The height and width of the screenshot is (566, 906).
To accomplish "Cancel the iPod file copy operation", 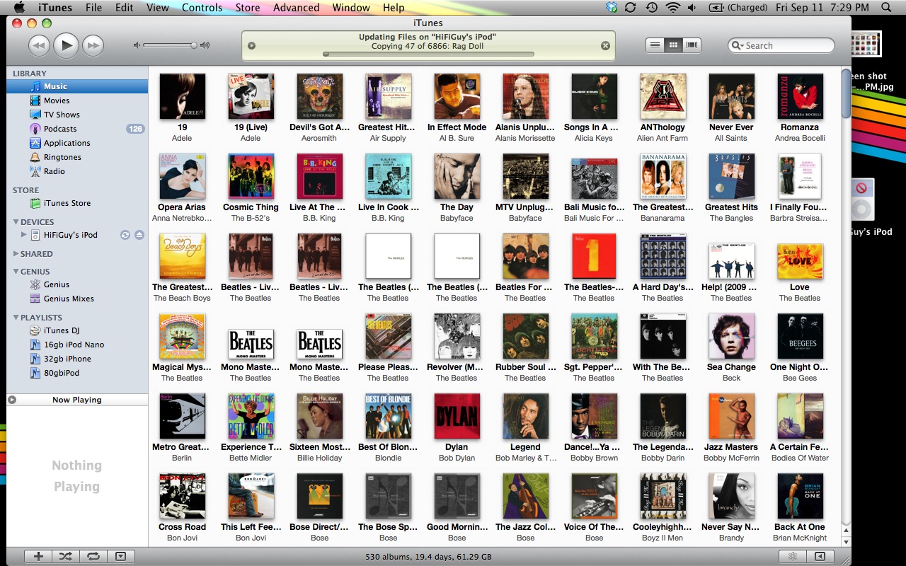I will tap(605, 46).
